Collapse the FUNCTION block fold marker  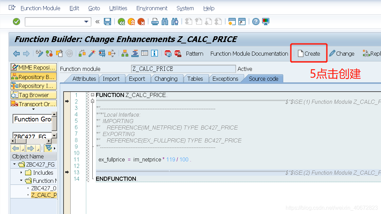[x=93, y=95]
